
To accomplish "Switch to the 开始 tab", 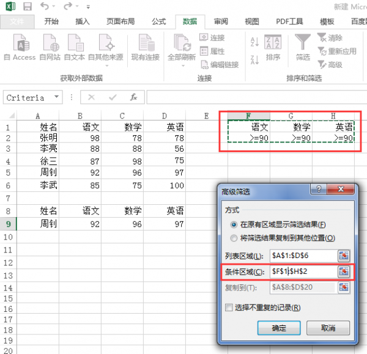I will click(x=51, y=21).
